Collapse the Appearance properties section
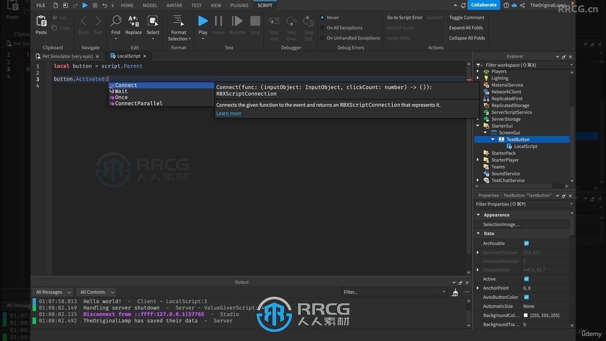The height and width of the screenshot is (341, 606). tap(478, 215)
